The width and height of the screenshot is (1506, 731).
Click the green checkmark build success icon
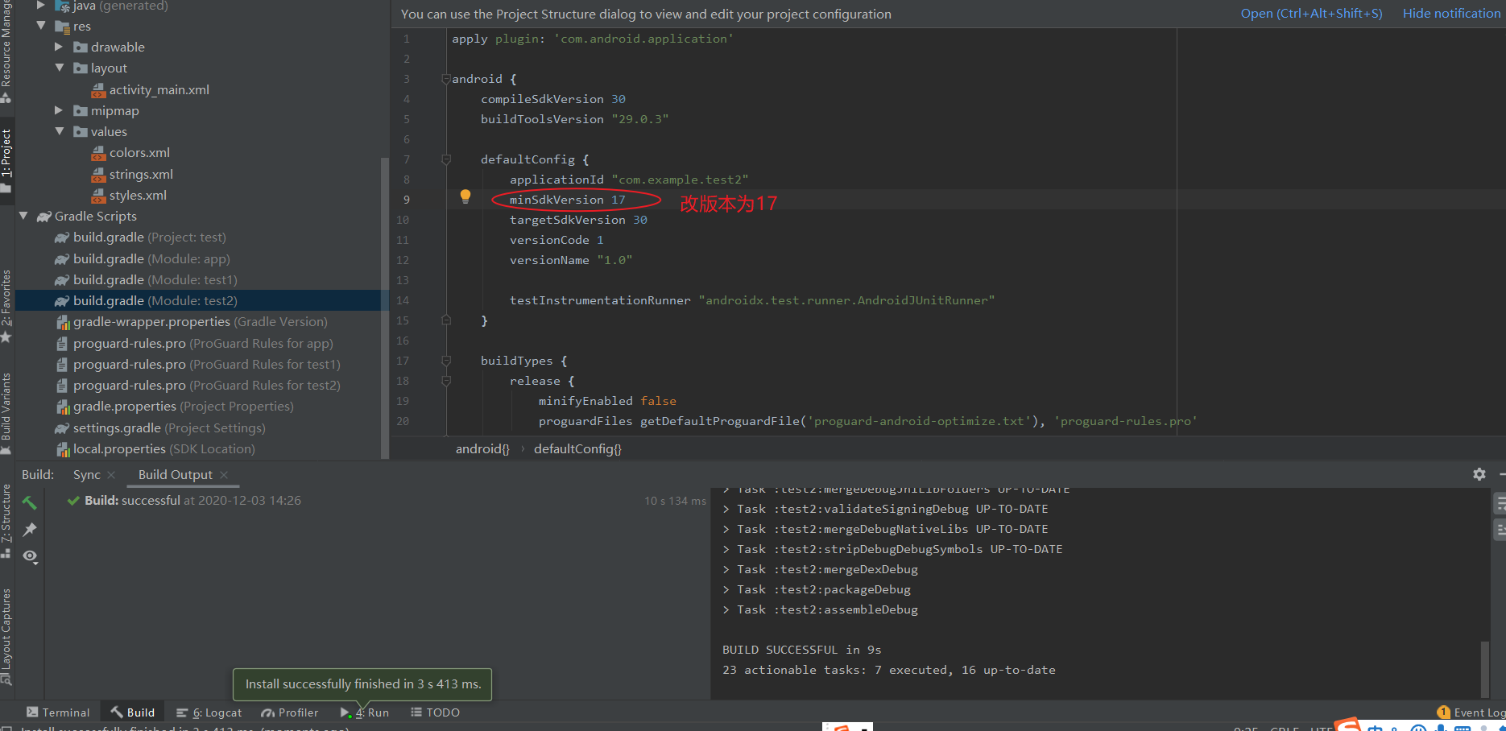[x=73, y=501]
